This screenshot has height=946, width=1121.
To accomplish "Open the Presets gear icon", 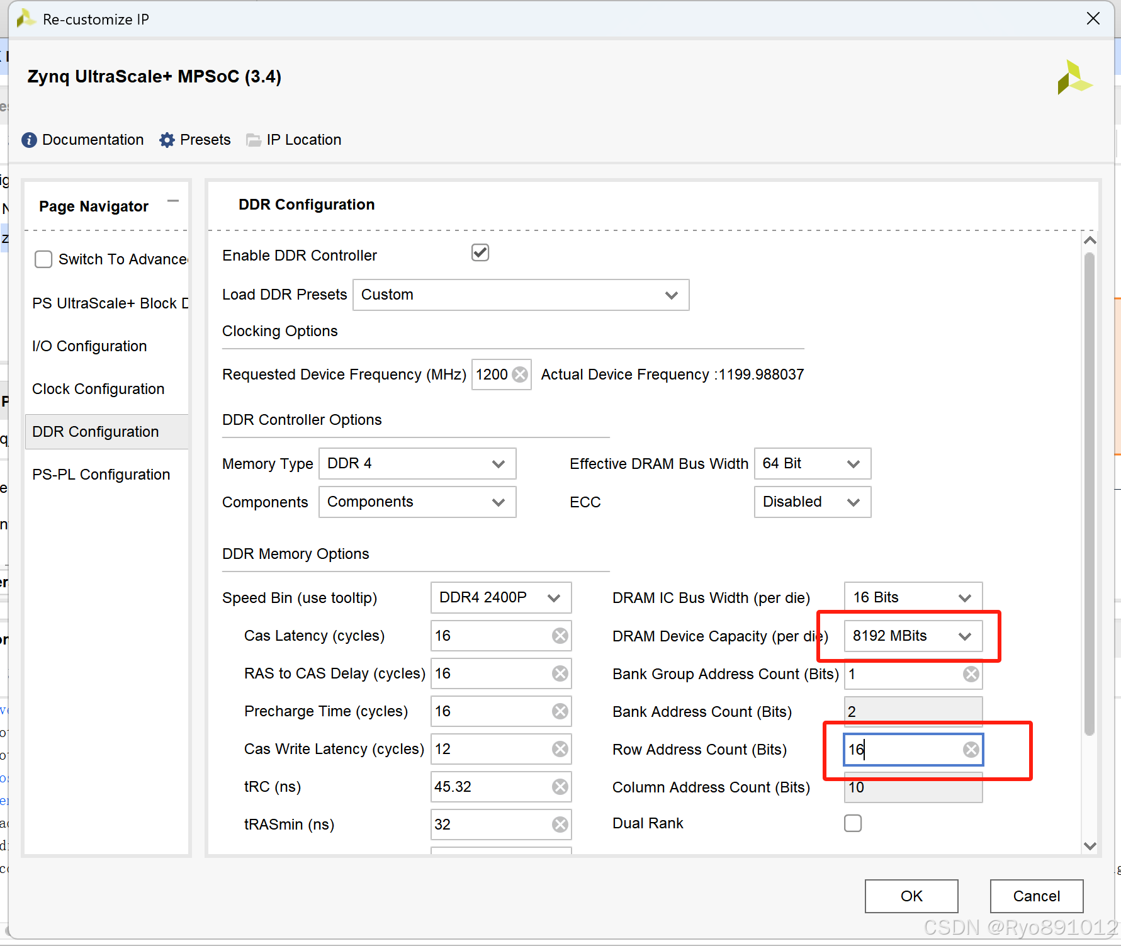I will pyautogui.click(x=167, y=140).
